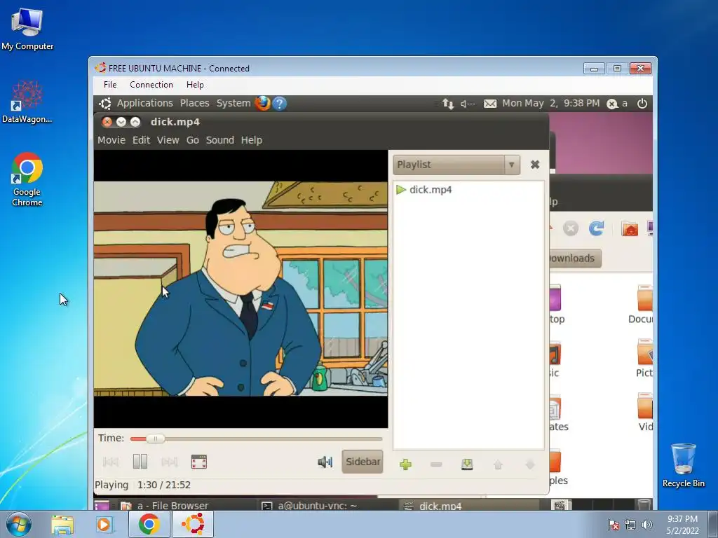Open the Edit menu in player
The image size is (718, 538).
(x=141, y=140)
